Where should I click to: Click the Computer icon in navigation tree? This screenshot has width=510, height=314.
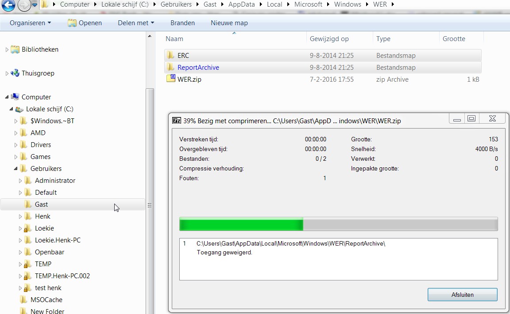coord(15,97)
